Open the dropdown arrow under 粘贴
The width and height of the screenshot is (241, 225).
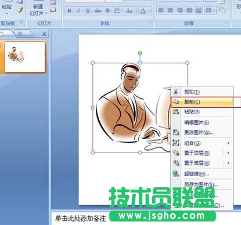[x=7, y=14]
